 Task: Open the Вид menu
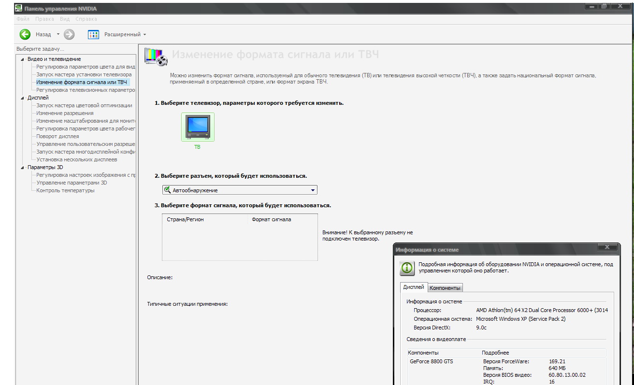(65, 19)
